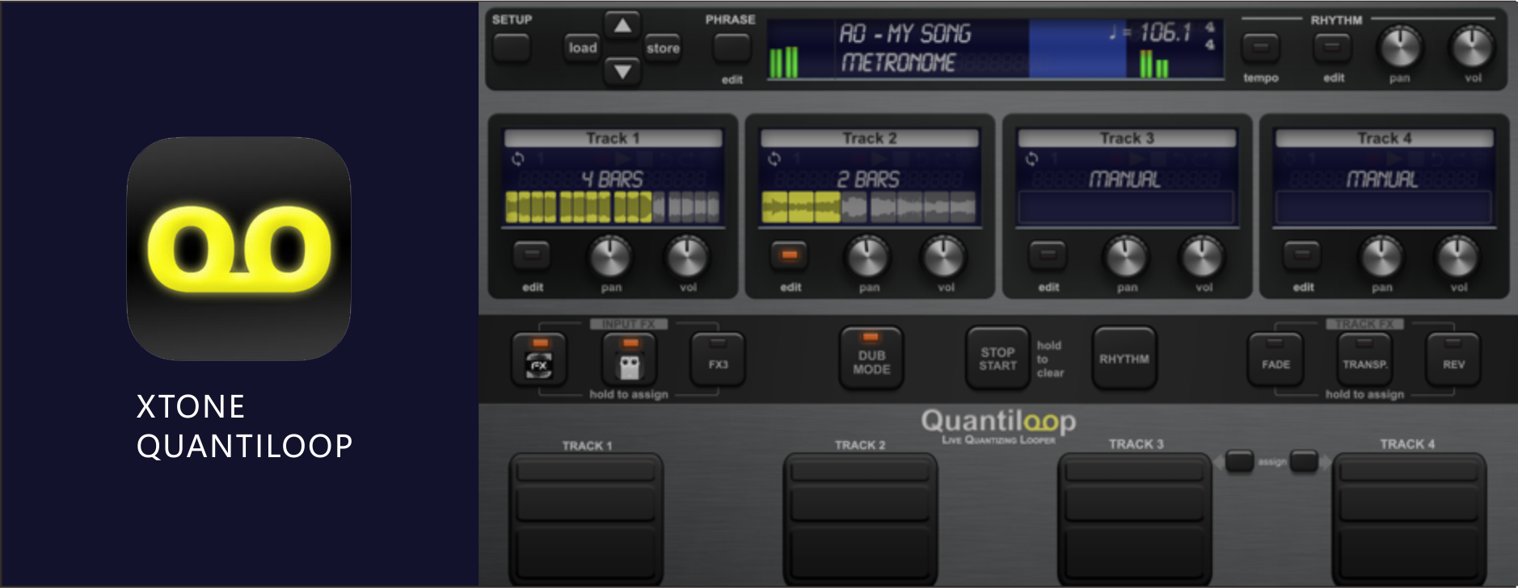Hit the TRACK 1 footswitch pedal
This screenshot has height=588, width=1518.
pos(586,519)
